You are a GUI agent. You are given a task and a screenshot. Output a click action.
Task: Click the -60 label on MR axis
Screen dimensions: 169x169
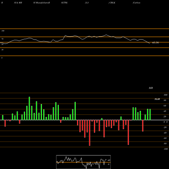(165, 138)
